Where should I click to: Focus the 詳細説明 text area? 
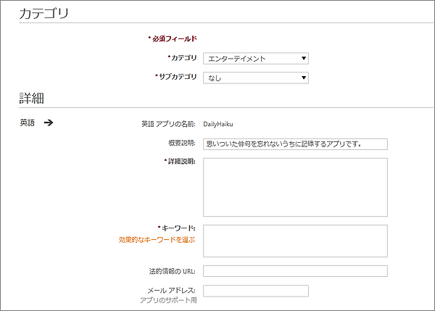(x=295, y=186)
